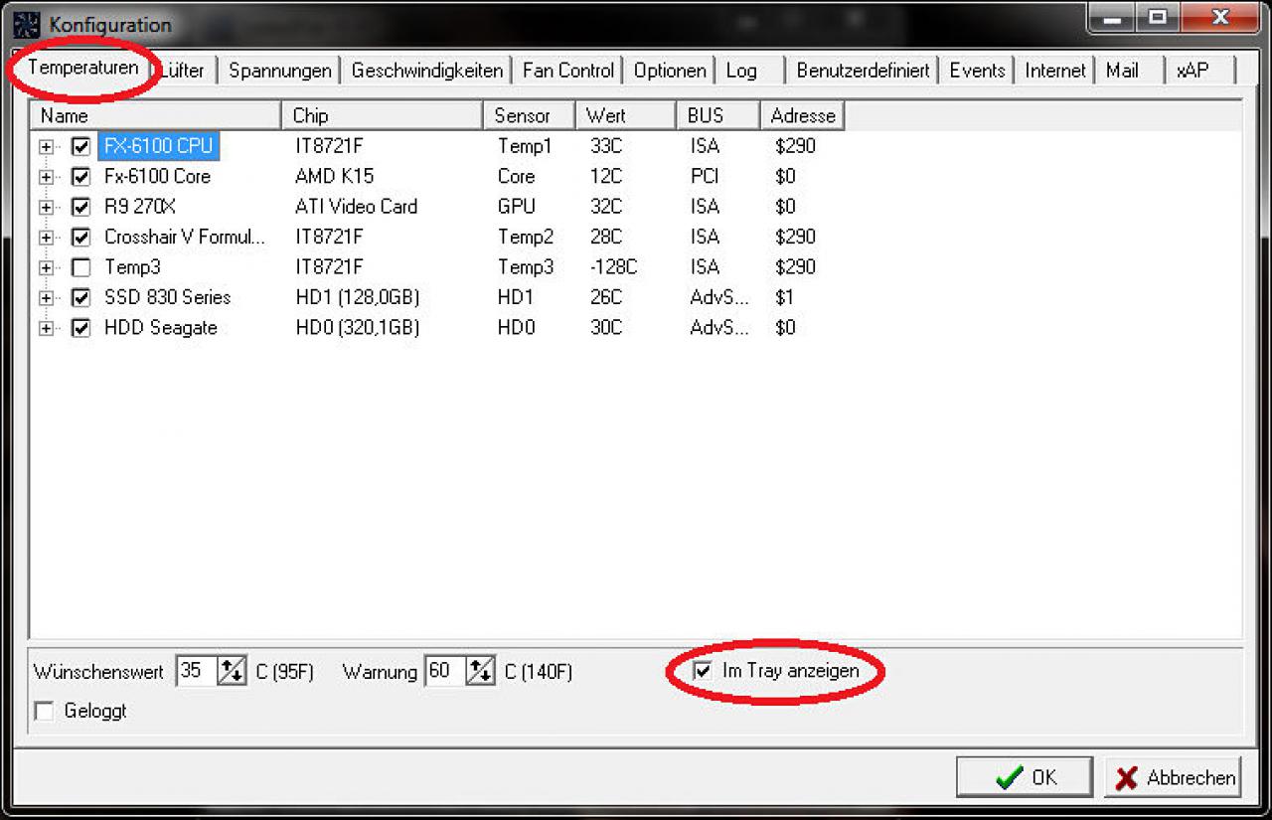1272x820 pixels.
Task: Expand the Temp3 tree node
Action: pos(46,267)
